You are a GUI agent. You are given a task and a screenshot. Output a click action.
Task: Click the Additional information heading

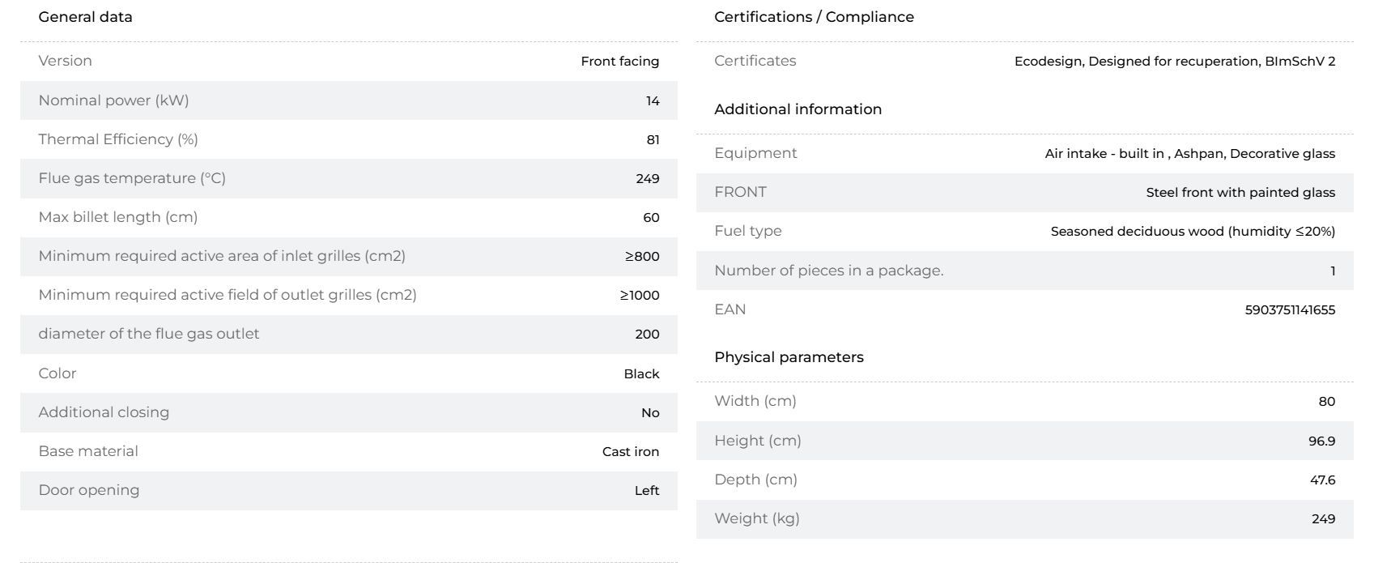coord(798,109)
